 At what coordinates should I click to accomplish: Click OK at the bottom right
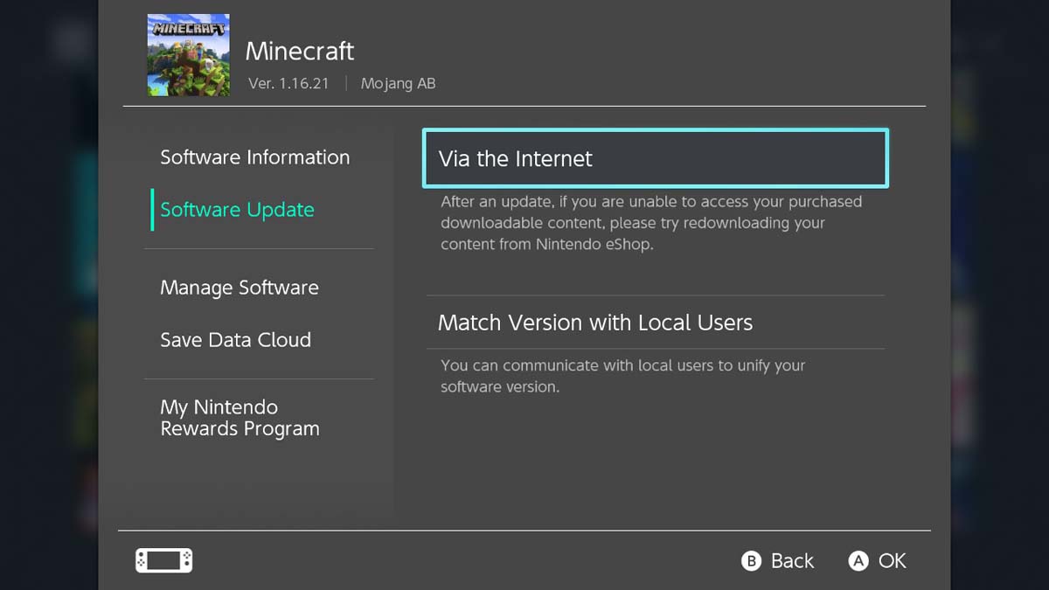click(x=893, y=561)
